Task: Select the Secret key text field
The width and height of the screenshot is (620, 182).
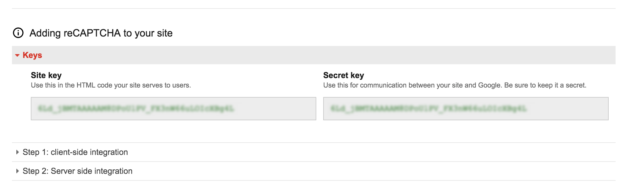Action: [x=466, y=109]
